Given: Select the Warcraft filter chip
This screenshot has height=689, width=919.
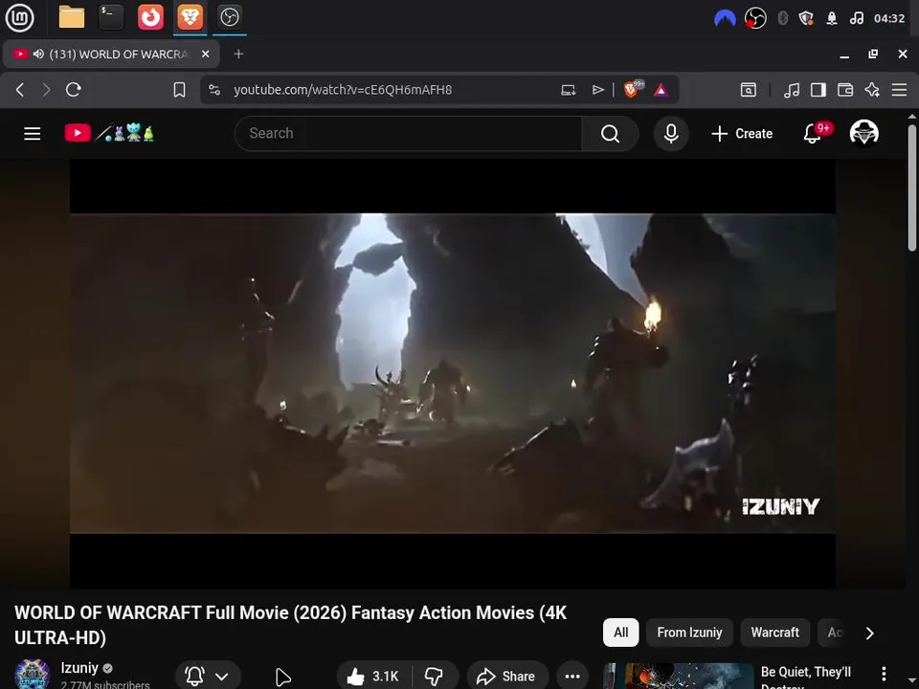Looking at the screenshot, I should [774, 633].
